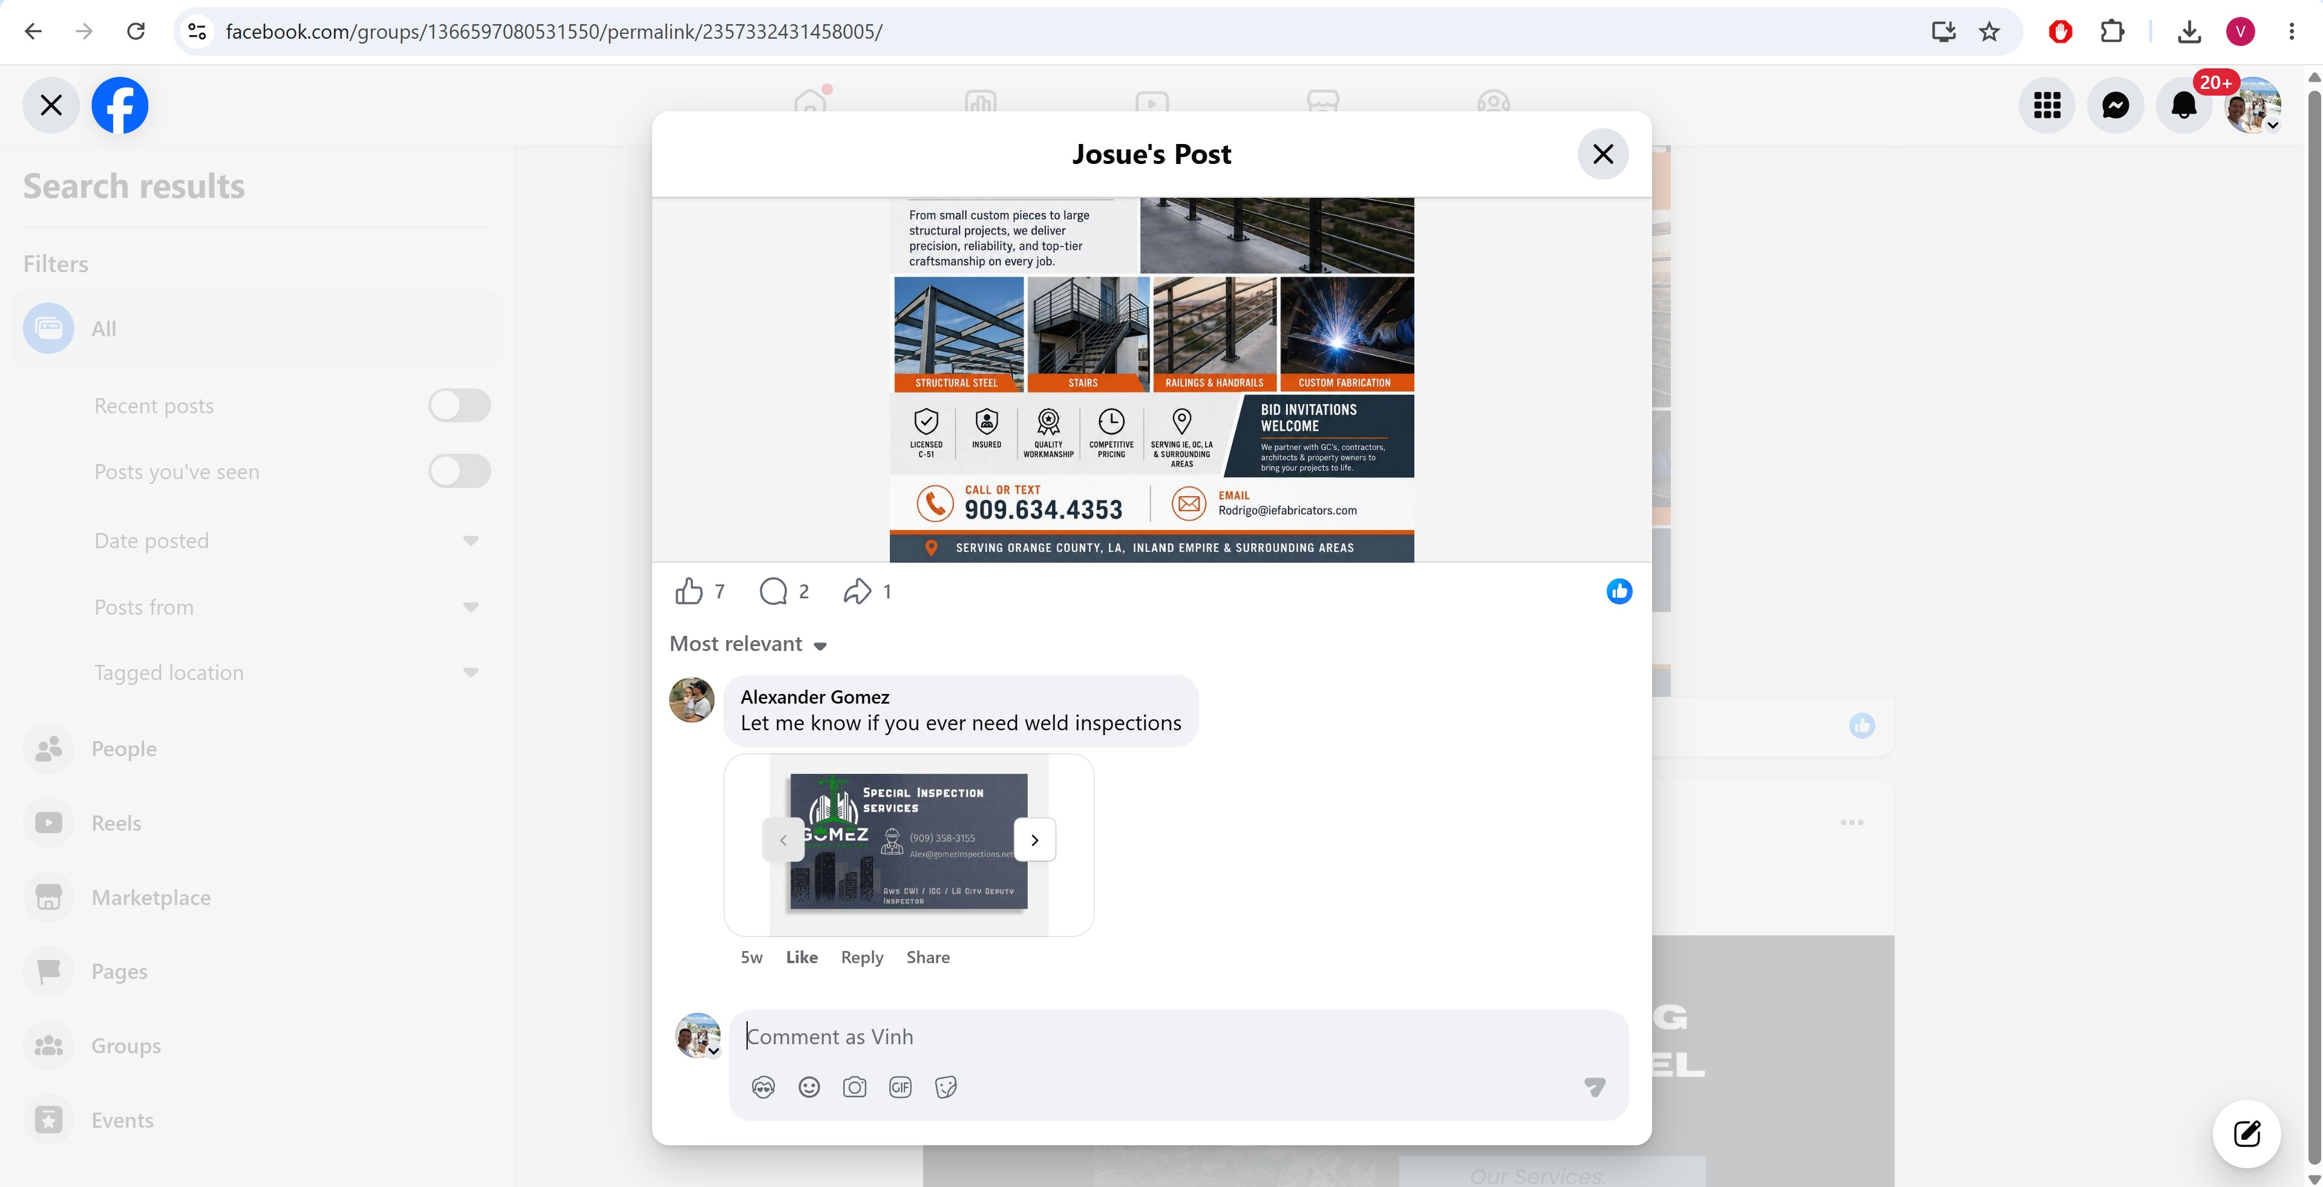Viewport: 2323px width, 1187px height.
Task: Close Josue's Post dialog
Action: tap(1603, 154)
